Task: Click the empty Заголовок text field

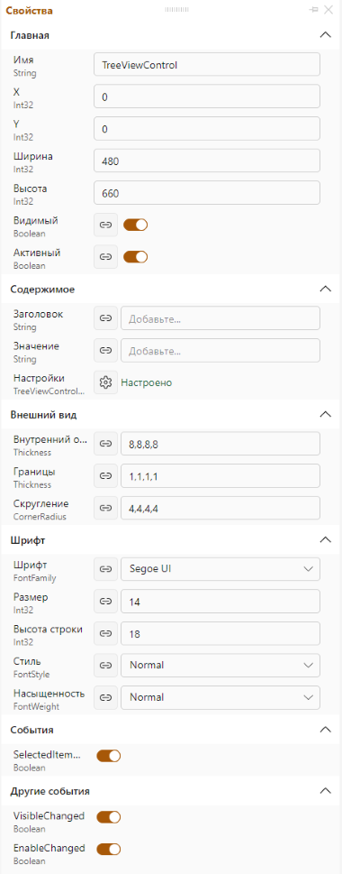Action: pos(220,318)
